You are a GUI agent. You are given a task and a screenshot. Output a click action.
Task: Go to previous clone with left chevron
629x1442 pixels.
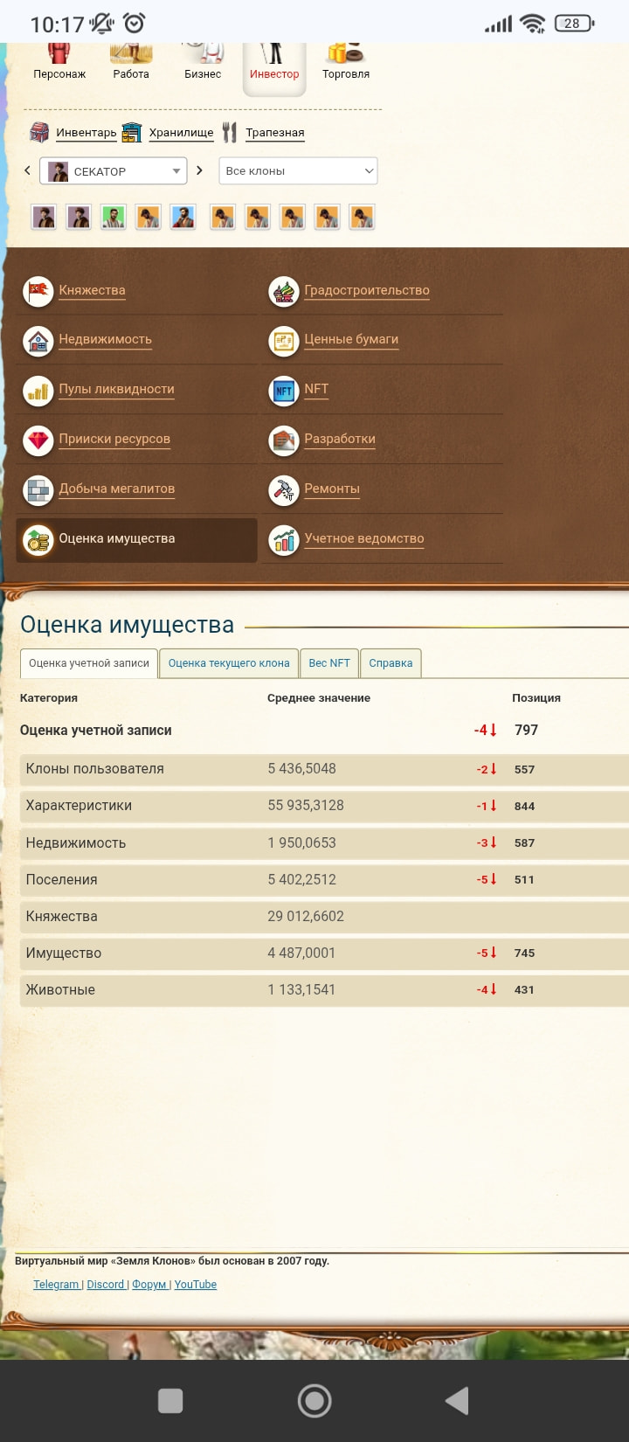pos(27,170)
